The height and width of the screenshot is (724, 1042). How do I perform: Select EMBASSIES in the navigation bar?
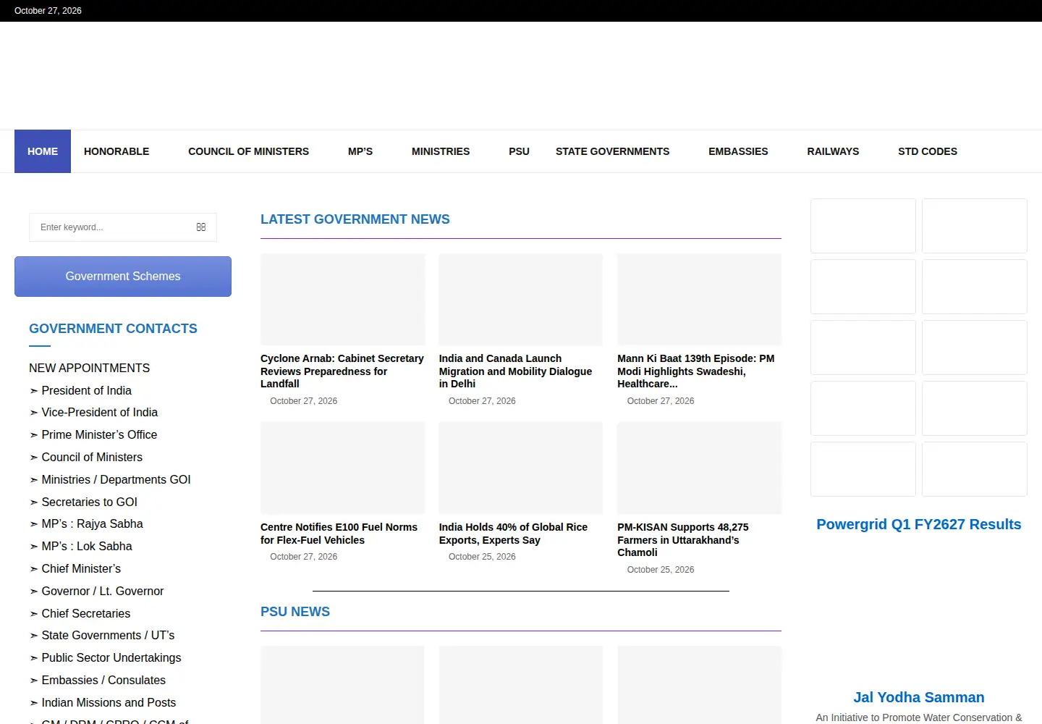pyautogui.click(x=738, y=151)
